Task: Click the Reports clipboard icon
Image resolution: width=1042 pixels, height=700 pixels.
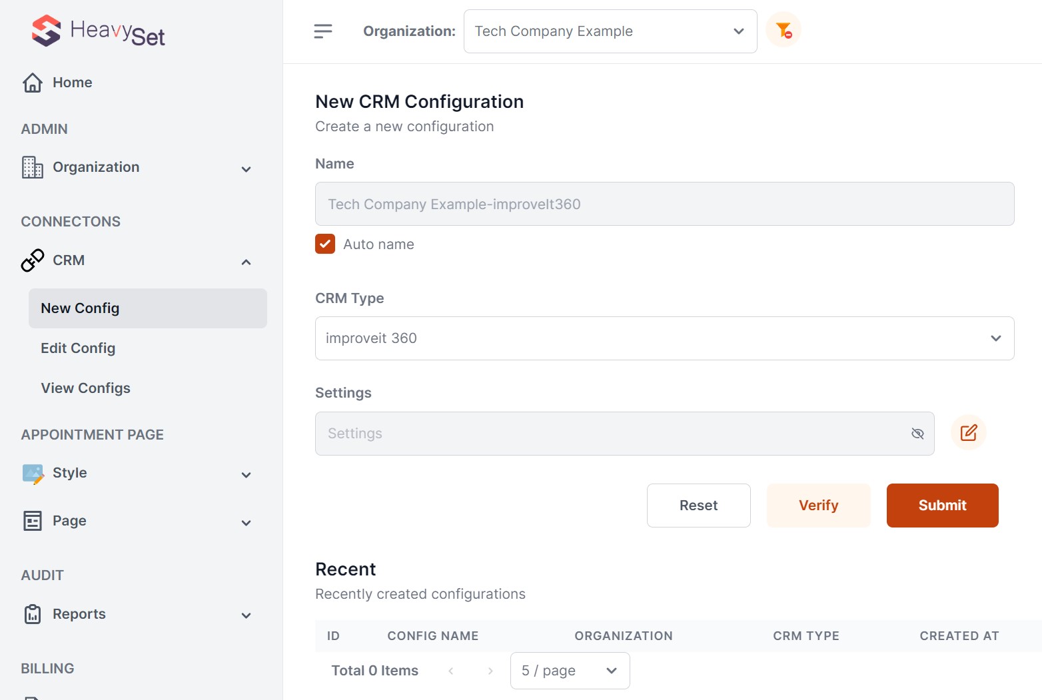Action: click(x=33, y=614)
